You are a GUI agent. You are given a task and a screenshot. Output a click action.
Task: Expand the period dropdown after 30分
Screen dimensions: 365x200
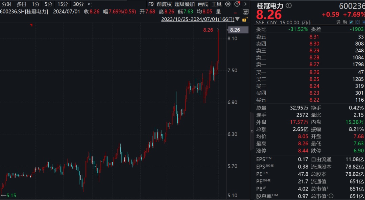(x=89, y=4)
